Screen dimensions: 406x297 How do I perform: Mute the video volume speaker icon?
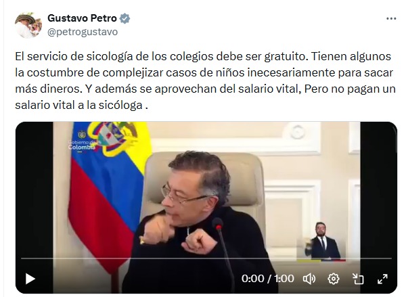coord(309,279)
